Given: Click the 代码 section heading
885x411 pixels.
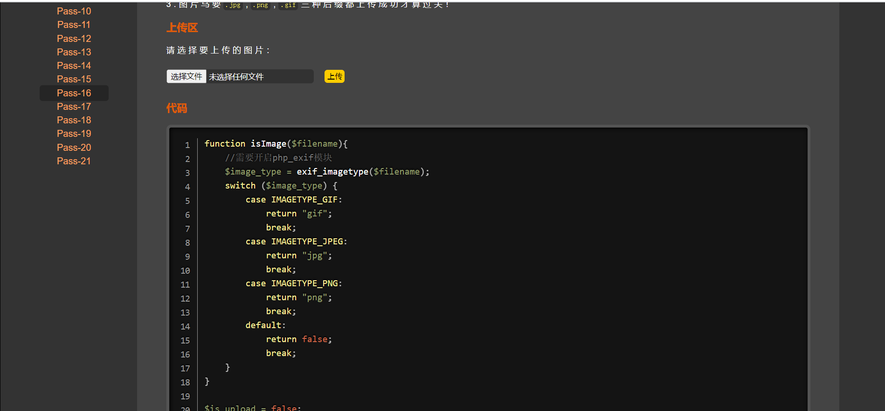Looking at the screenshot, I should (x=177, y=108).
